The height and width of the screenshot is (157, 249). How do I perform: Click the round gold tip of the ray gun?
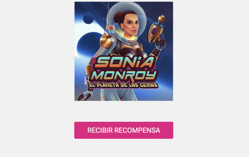[161, 19]
